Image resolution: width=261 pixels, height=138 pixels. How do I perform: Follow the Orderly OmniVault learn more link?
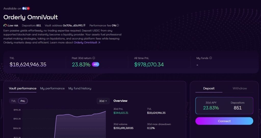coord(85,43)
